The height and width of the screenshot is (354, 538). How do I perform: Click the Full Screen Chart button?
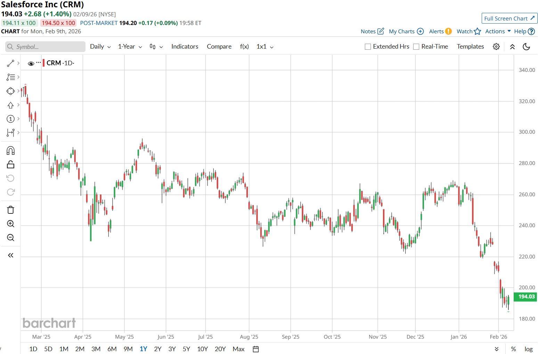[509, 18]
